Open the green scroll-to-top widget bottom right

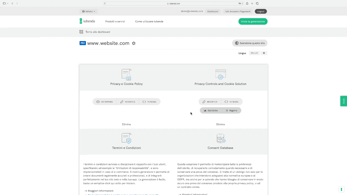(341, 189)
